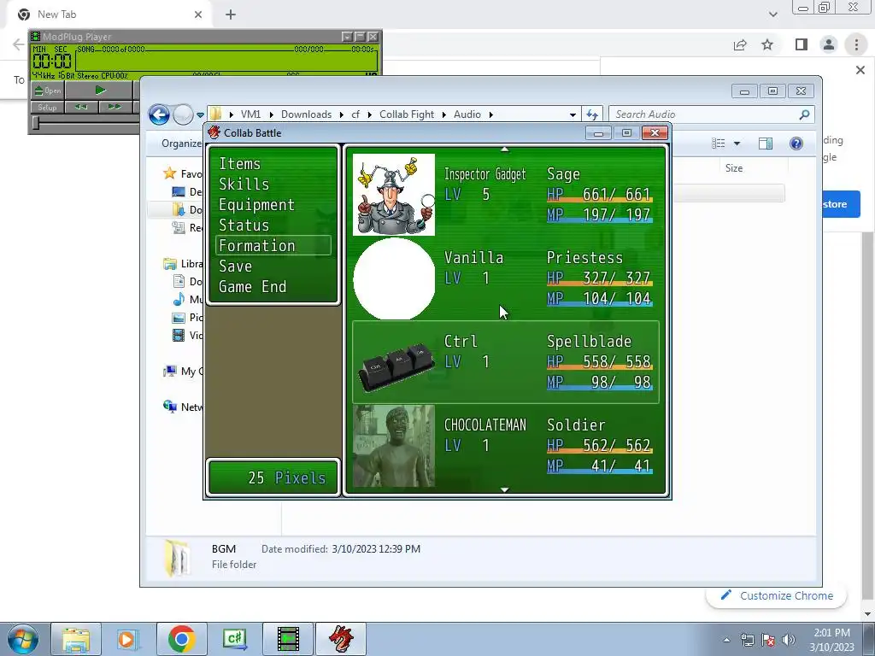
Task: Choose Status in the game menu
Action: (244, 225)
